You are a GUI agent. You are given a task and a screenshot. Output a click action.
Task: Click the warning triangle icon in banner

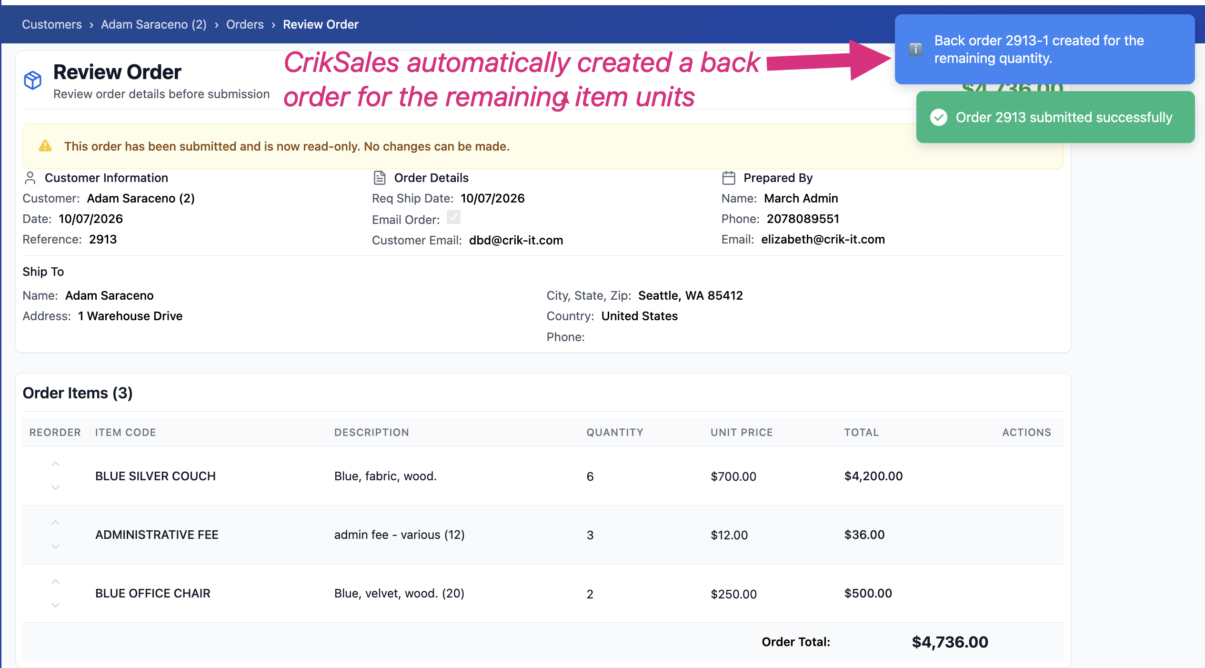[45, 146]
